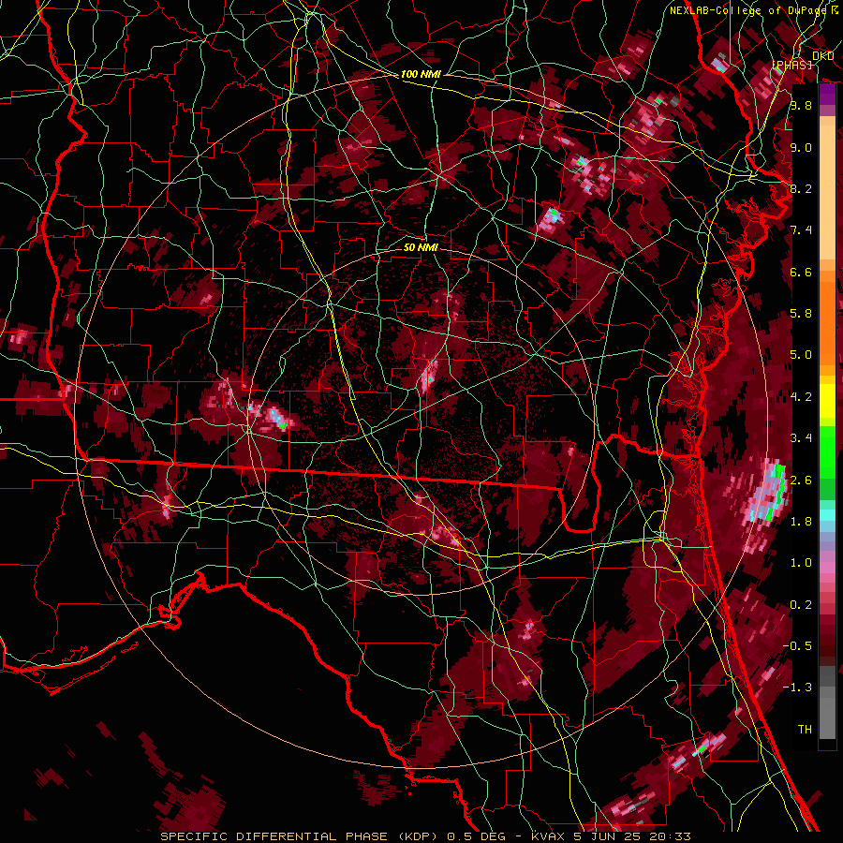Pick the bright orange band on the color bar

[x=827, y=323]
